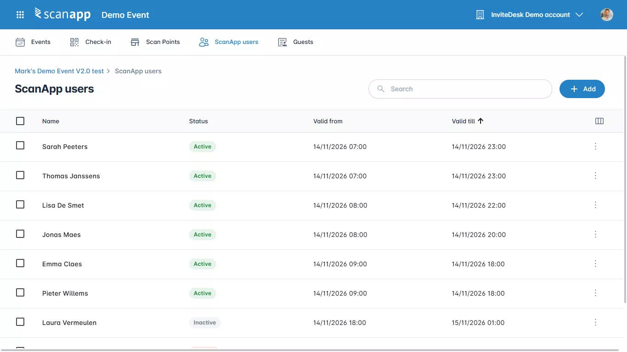This screenshot has height=352, width=627.
Task: Select the Jonas Maes row checkbox
Action: point(20,234)
